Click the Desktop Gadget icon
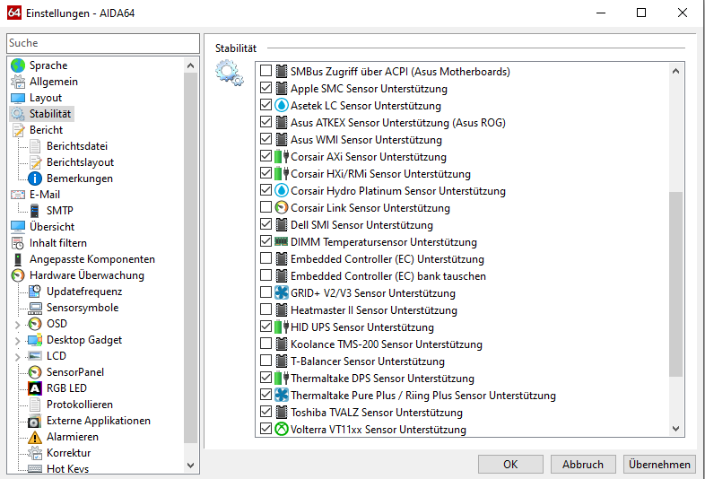705x479 pixels. [x=35, y=340]
